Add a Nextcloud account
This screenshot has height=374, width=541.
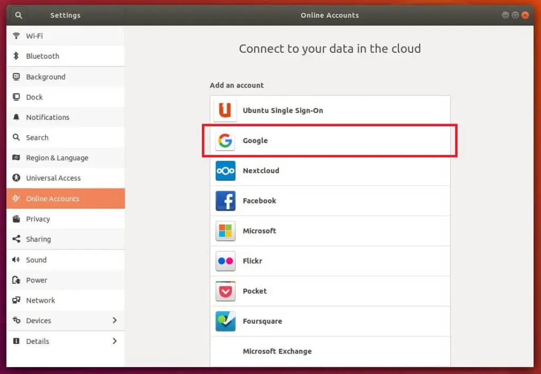330,171
